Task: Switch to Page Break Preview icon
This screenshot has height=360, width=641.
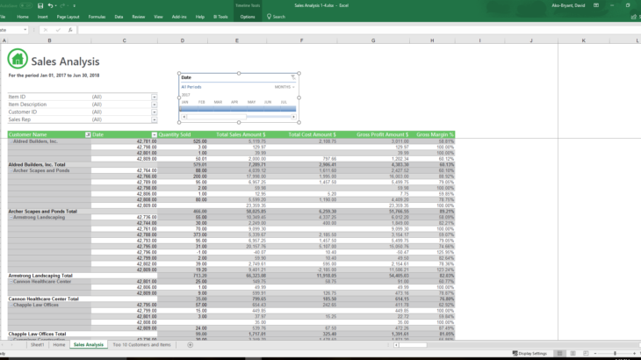Action: 586,354
